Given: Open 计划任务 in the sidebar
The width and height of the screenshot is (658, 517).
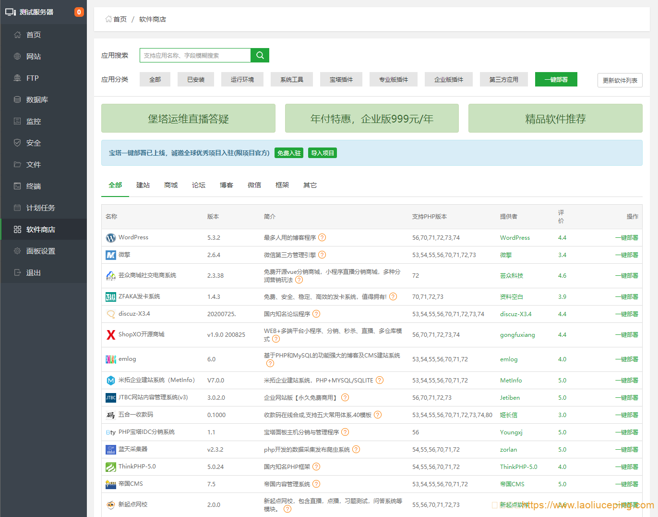Looking at the screenshot, I should (x=44, y=208).
